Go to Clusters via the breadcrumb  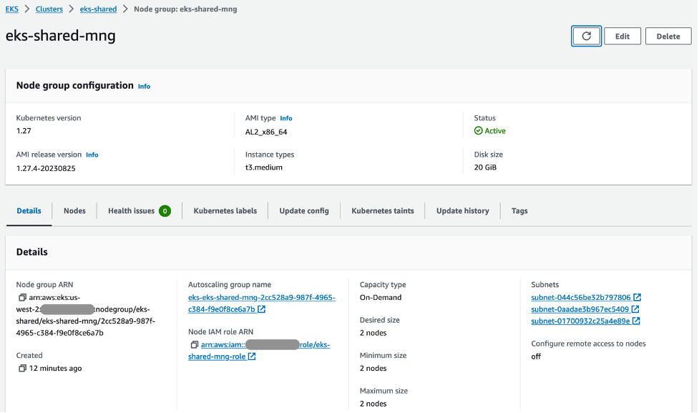(x=49, y=9)
